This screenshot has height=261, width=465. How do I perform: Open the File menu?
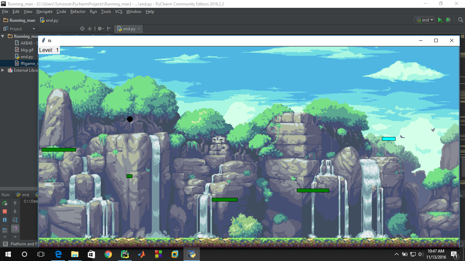[5, 12]
